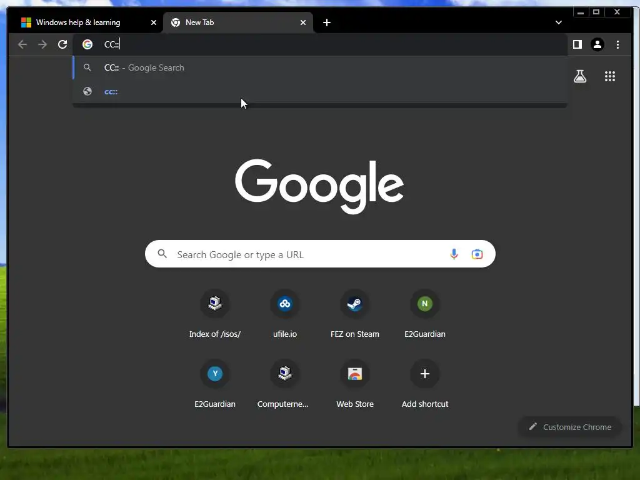Close the New Tab tab
This screenshot has height=480, width=640.
click(x=303, y=22)
